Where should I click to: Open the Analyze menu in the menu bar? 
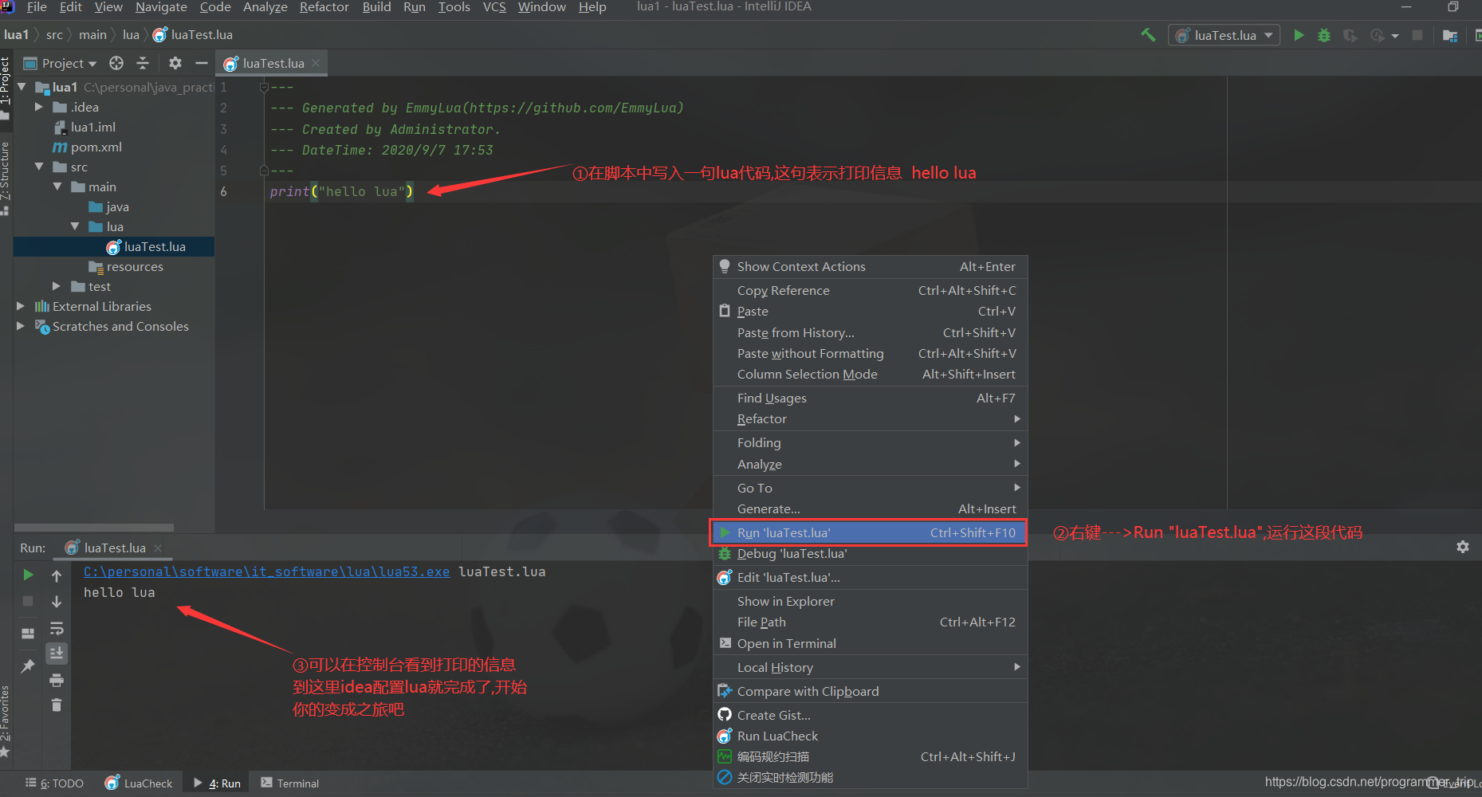[x=265, y=7]
